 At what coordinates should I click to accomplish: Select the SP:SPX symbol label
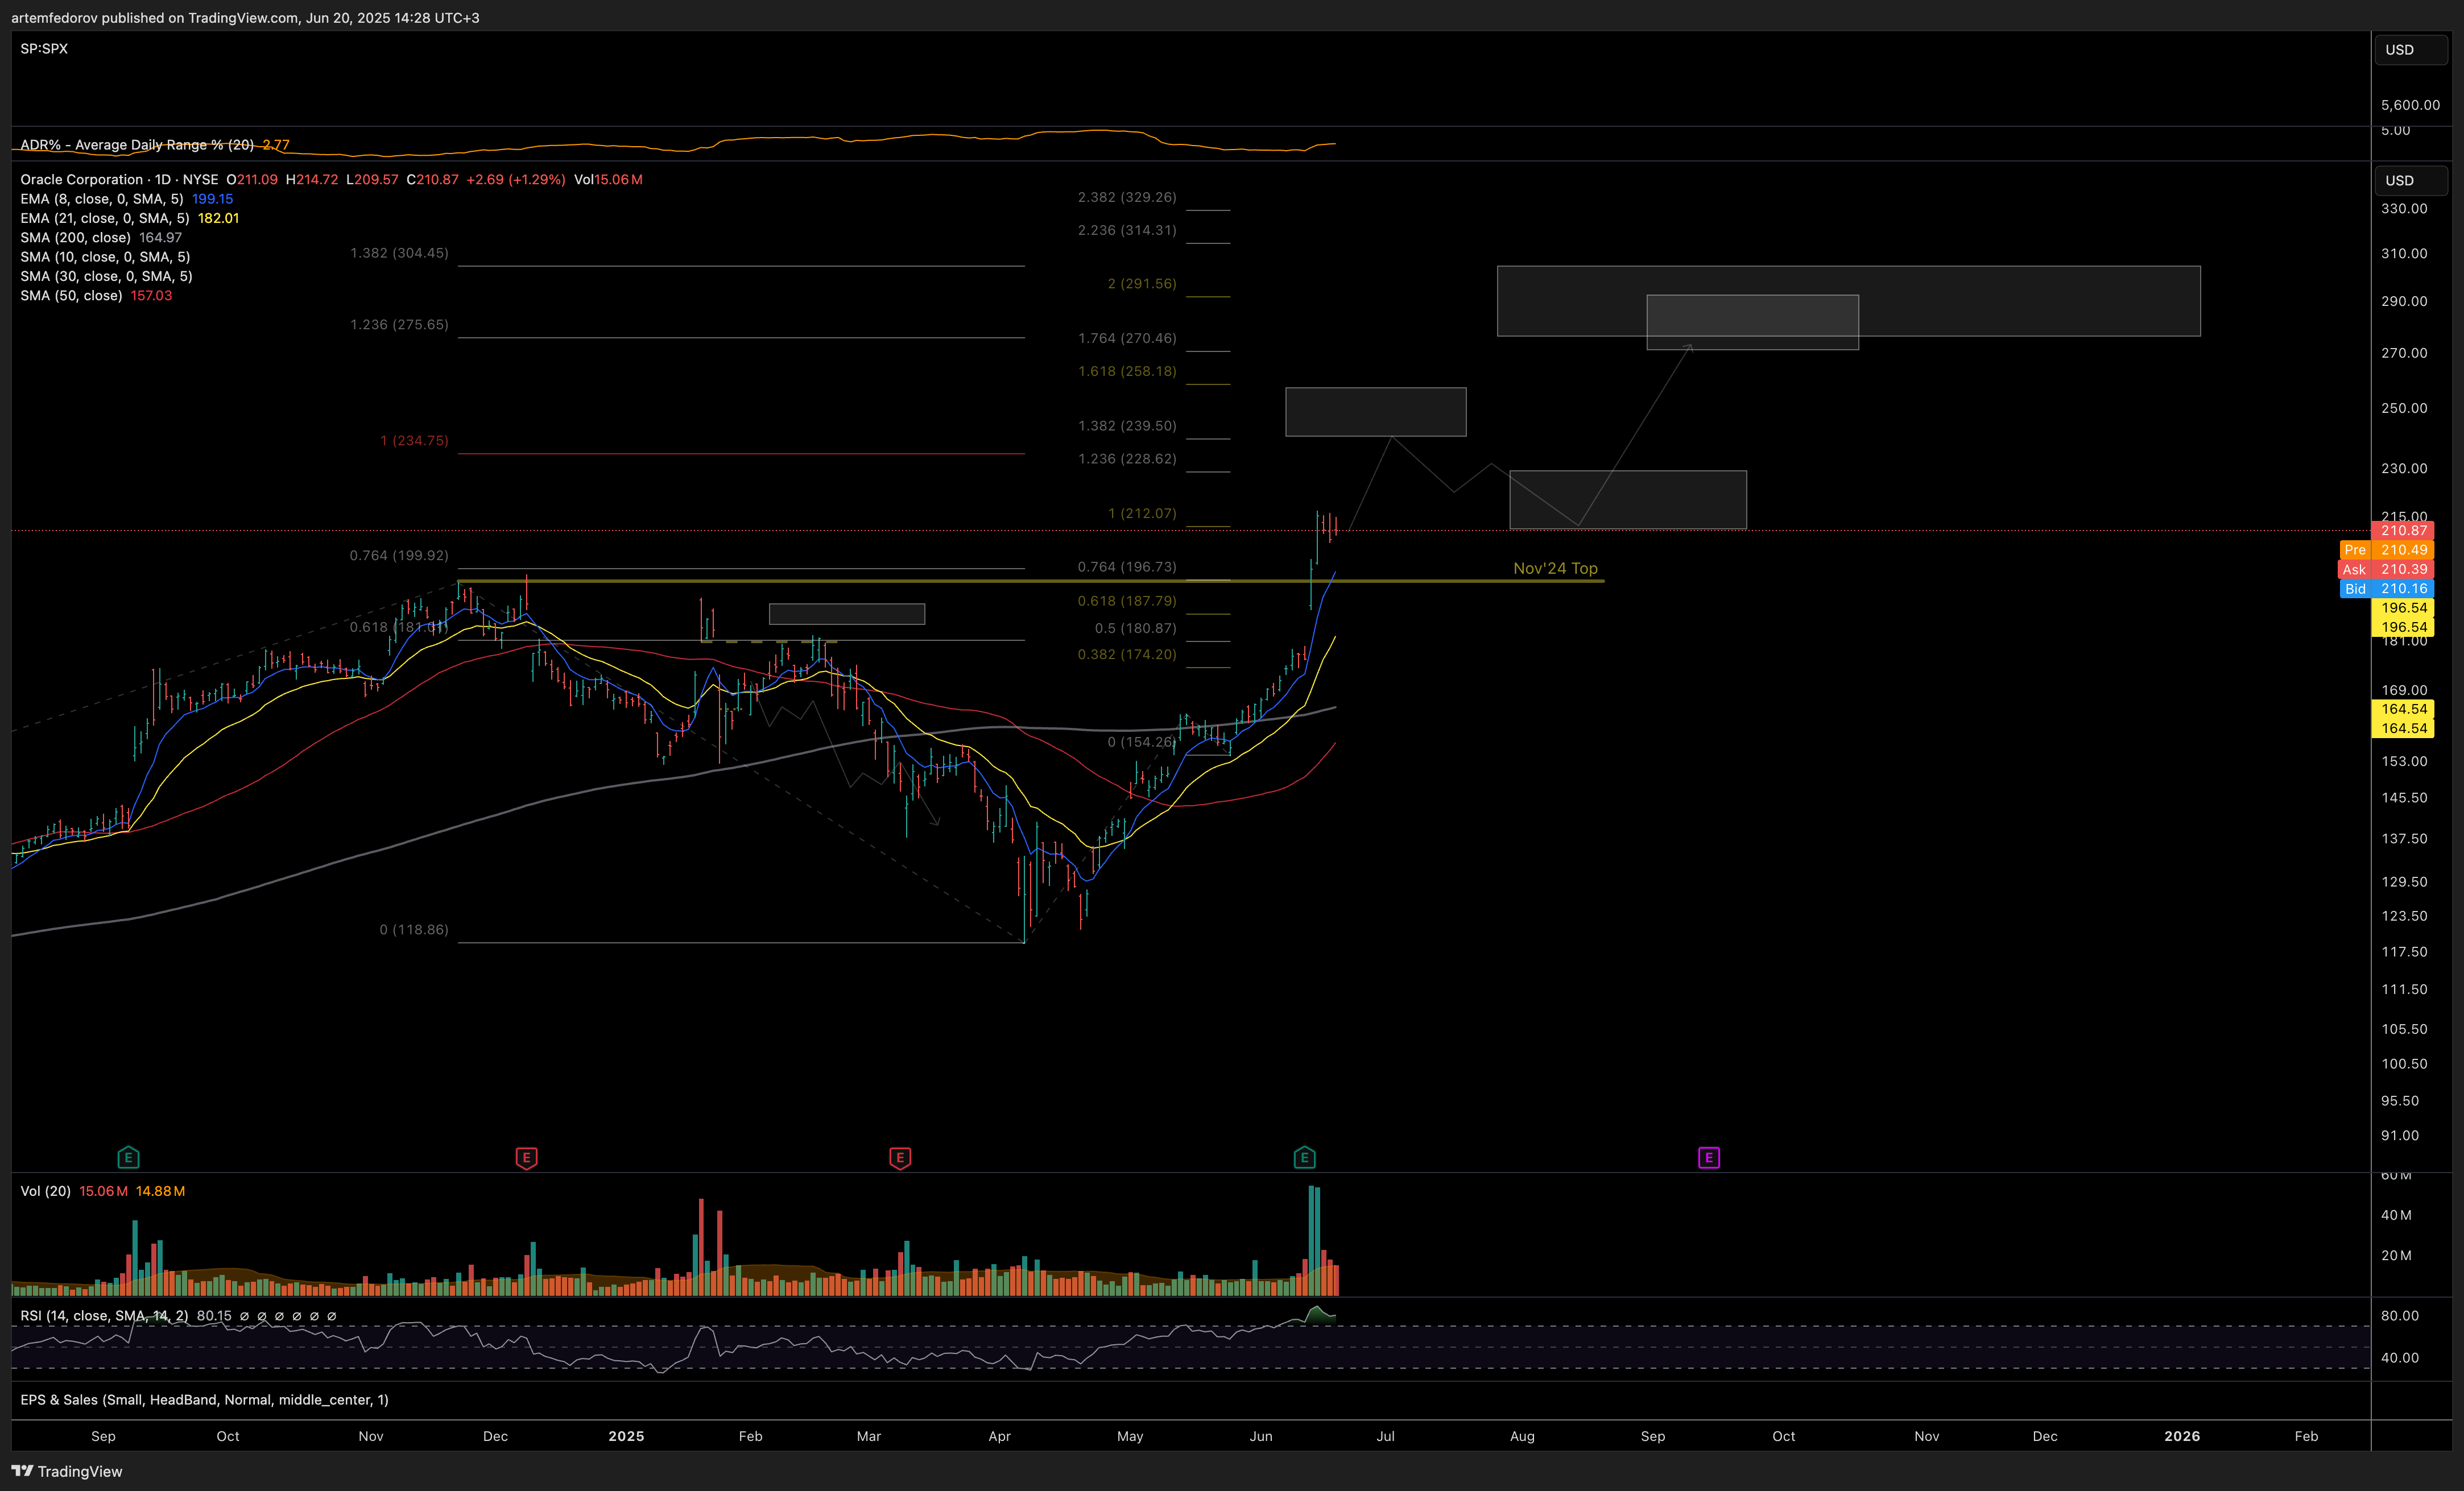pos(44,49)
